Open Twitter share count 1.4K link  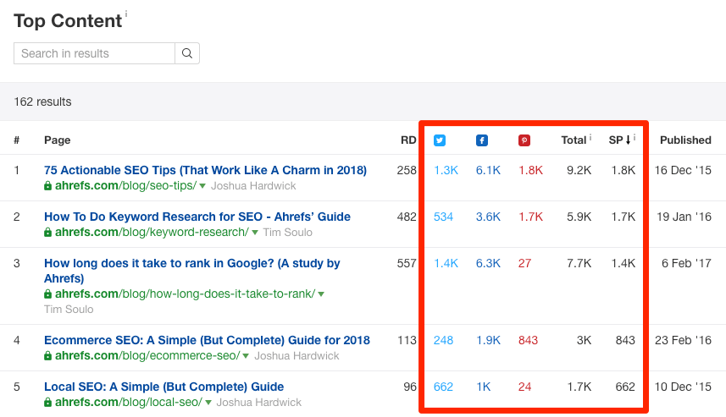click(x=446, y=263)
